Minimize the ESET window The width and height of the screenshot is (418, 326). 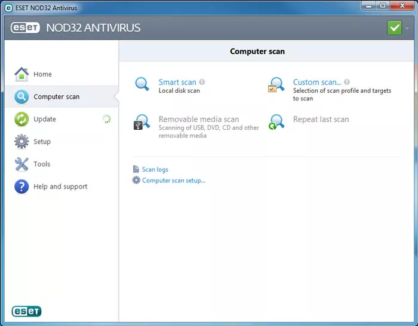[369, 5]
